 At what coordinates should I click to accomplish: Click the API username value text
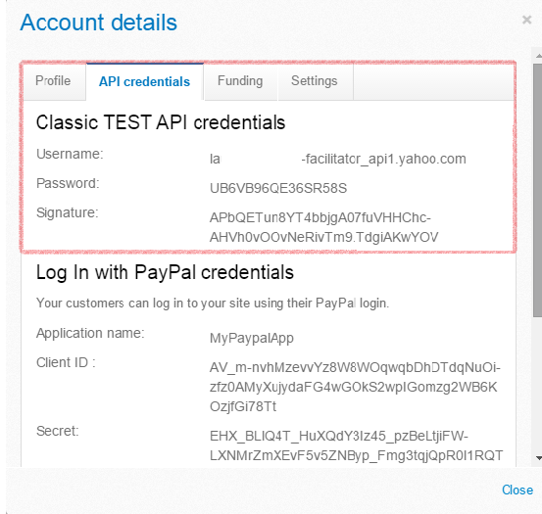tap(338, 160)
